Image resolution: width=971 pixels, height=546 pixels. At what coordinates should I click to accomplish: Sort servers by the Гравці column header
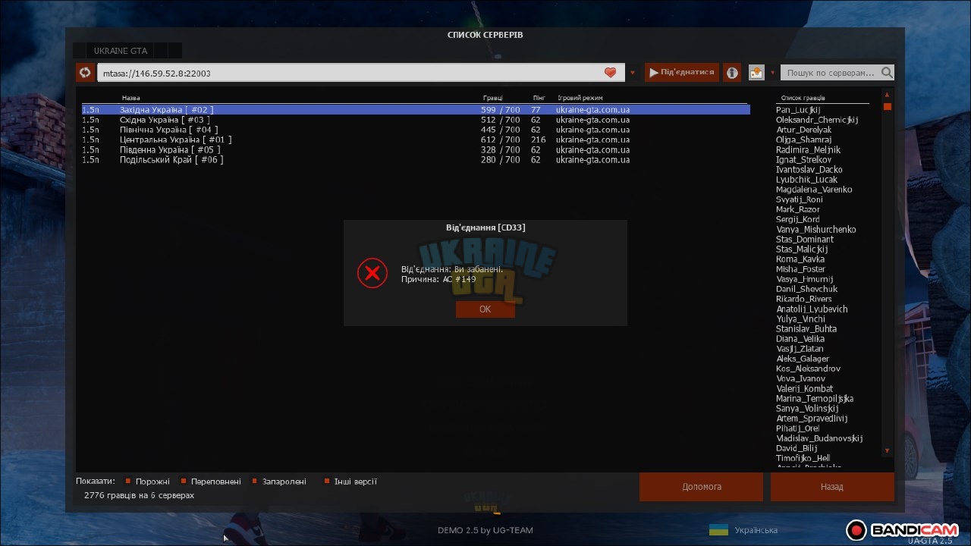point(492,98)
